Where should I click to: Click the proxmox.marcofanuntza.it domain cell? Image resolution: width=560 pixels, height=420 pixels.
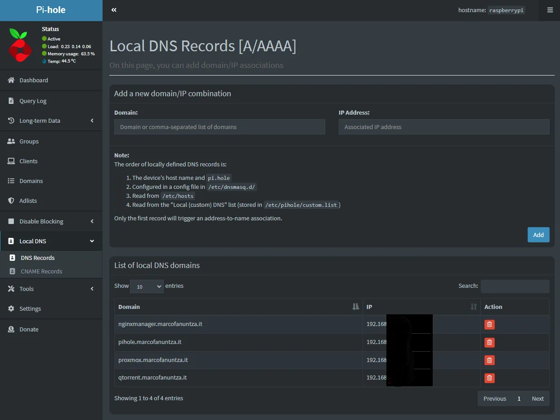238,360
